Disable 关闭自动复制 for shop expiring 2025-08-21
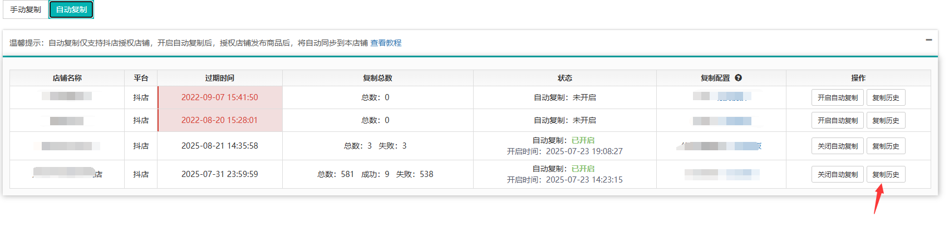Image resolution: width=949 pixels, height=241 pixels. point(837,146)
